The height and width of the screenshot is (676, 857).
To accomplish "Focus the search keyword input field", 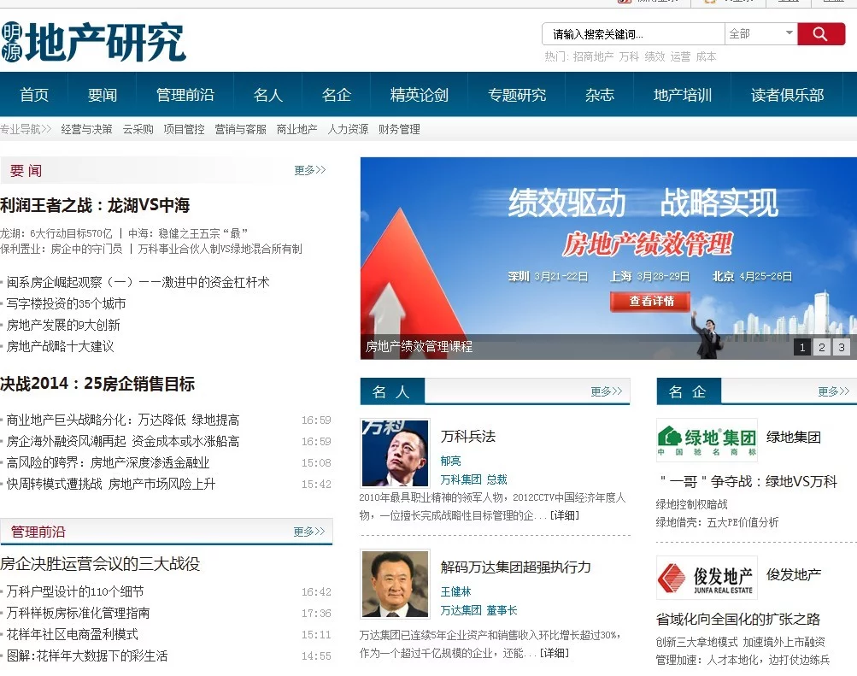I will coord(633,34).
